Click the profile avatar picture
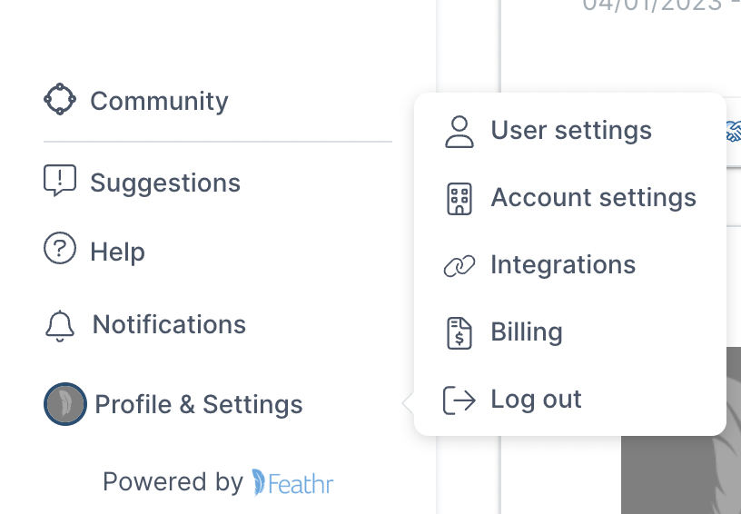Image resolution: width=741 pixels, height=514 pixels. [x=65, y=404]
